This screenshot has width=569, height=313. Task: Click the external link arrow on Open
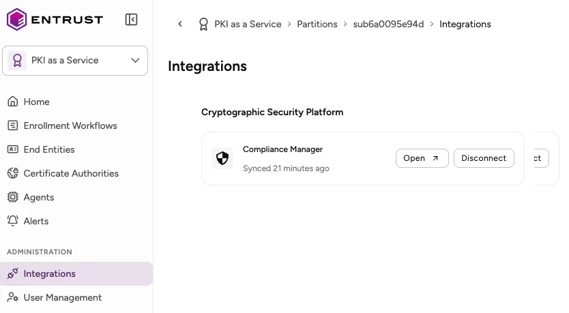435,158
